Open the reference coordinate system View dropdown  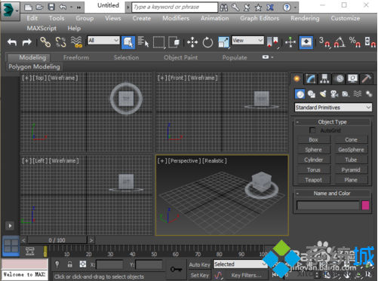[247, 40]
